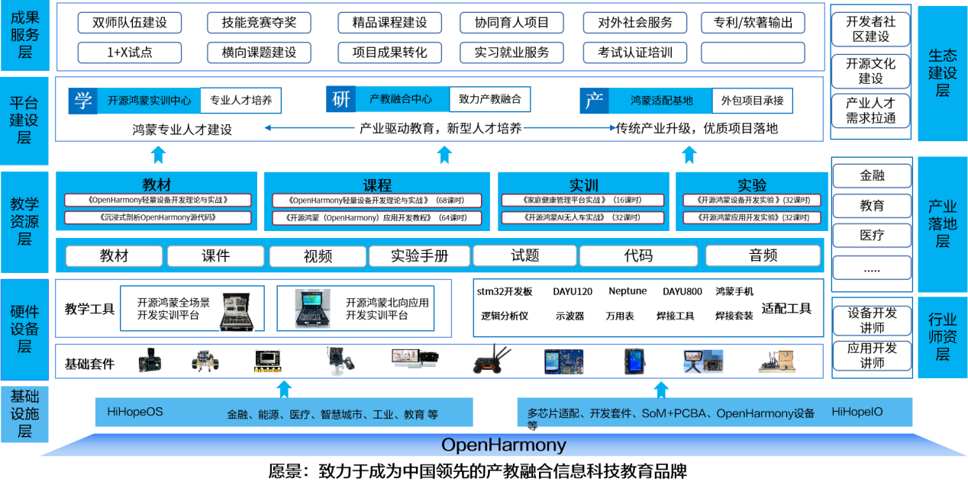Screen dimensions: 968x488
Task: Select the 致力产教融合 box
Action: click(489, 99)
